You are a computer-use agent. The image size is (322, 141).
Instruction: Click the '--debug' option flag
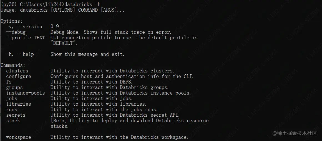[x=16, y=32]
